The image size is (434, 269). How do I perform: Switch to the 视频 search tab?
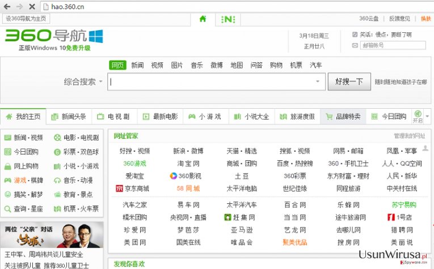[x=157, y=65]
